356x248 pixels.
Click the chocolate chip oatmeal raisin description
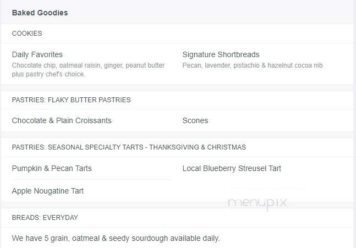88,70
